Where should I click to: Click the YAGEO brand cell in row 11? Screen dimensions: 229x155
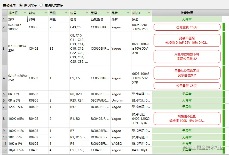click(121, 143)
